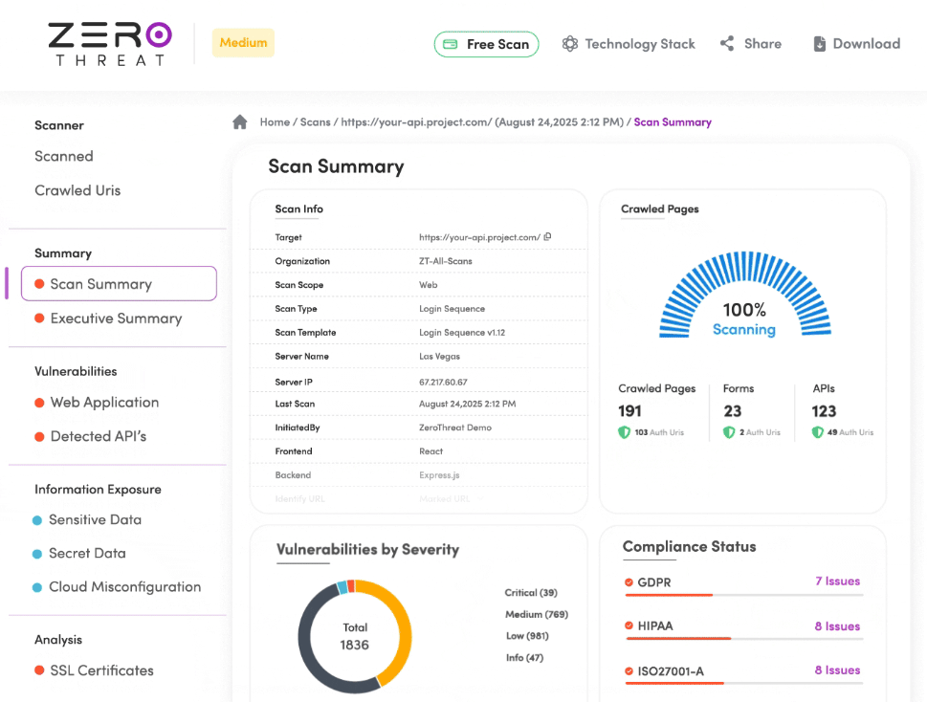This screenshot has width=927, height=702.
Task: Select Web Application under Vulnerabilities
Action: 104,403
